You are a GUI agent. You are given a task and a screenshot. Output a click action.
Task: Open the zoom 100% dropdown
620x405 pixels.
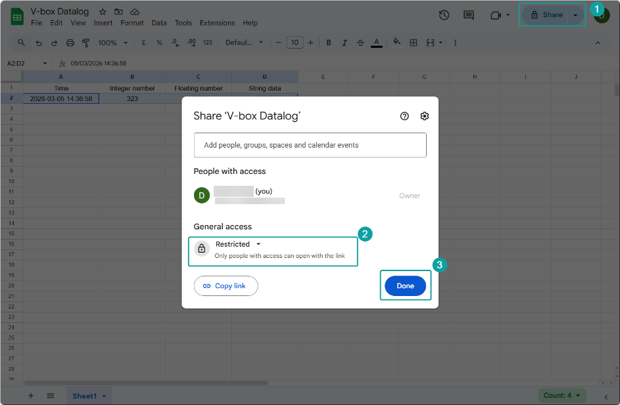(x=112, y=43)
